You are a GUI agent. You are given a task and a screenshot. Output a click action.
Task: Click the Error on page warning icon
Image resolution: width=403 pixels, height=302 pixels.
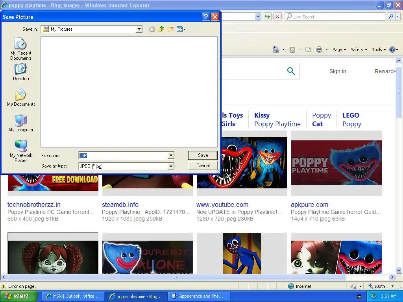point(4,286)
